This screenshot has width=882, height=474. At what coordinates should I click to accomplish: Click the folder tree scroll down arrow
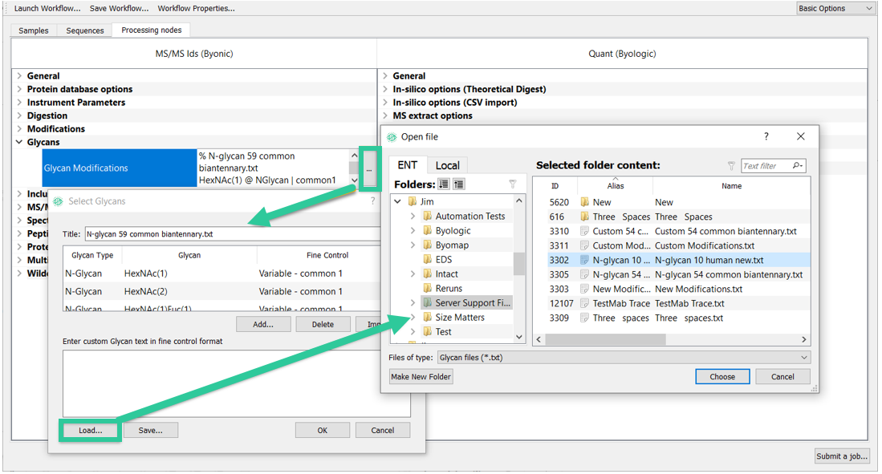click(x=518, y=337)
